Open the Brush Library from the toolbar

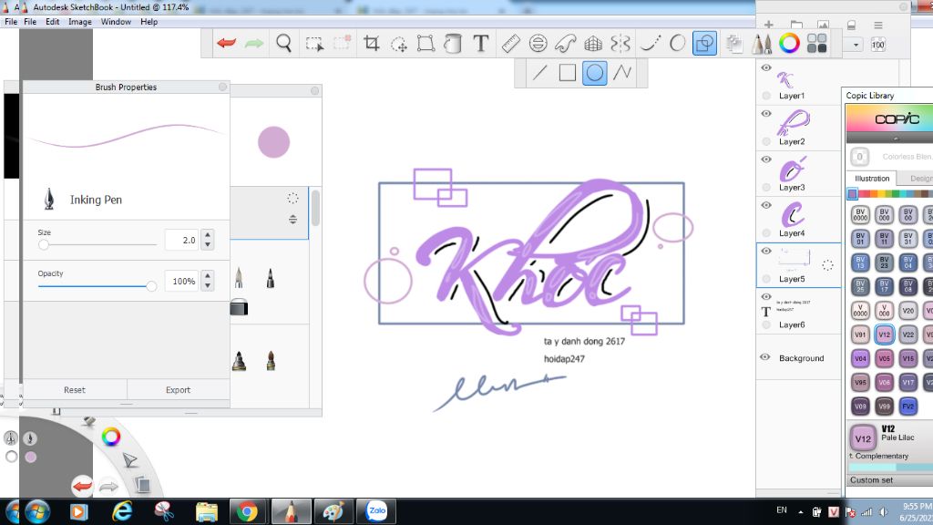(762, 44)
